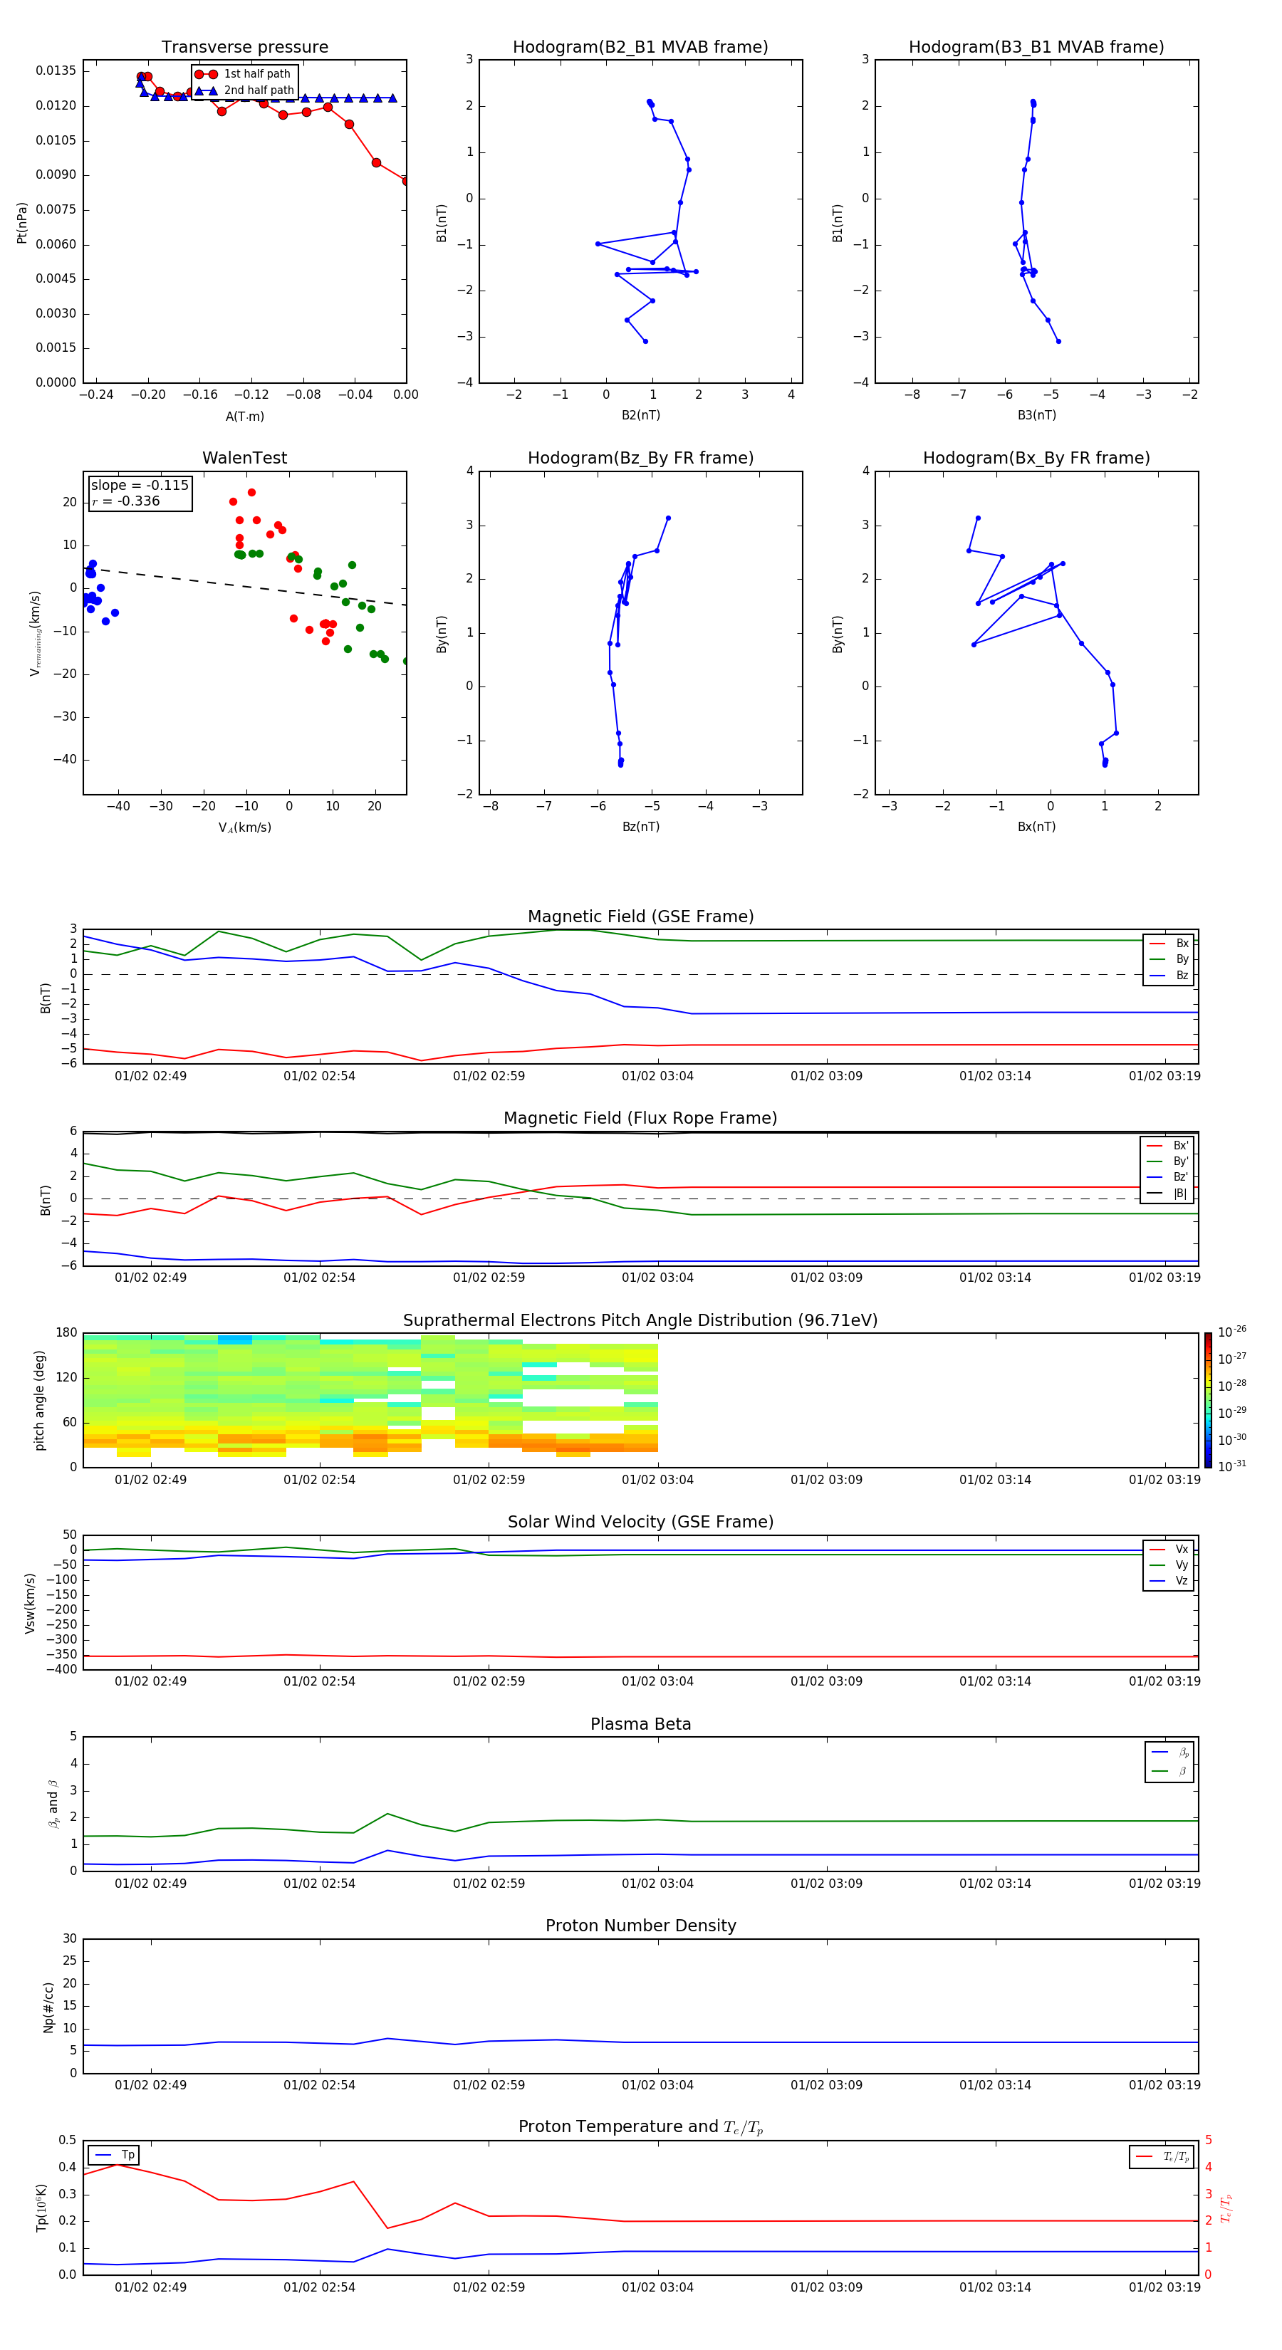Click the red Te/Tp right-axis label
The image size is (1282, 2350).
pos(1226,2208)
